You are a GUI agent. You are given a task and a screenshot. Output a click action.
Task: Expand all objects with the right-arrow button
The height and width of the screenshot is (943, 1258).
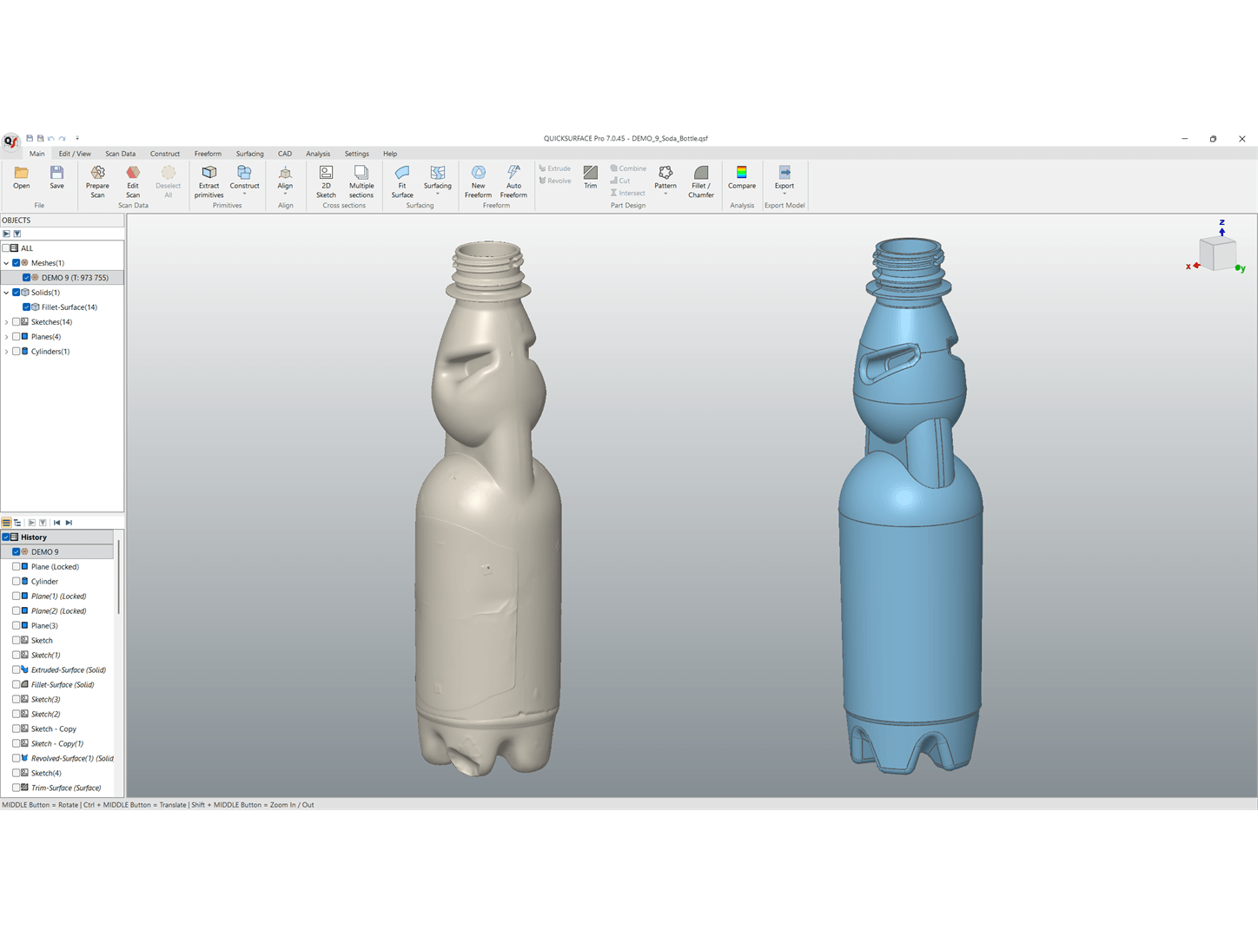pos(6,234)
